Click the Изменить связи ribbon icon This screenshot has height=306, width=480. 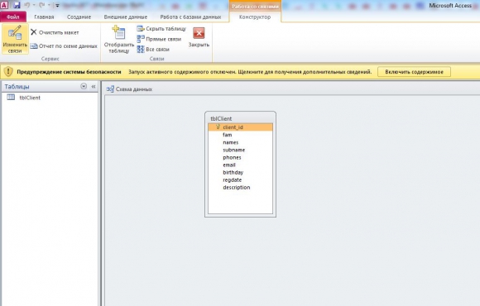[x=15, y=40]
